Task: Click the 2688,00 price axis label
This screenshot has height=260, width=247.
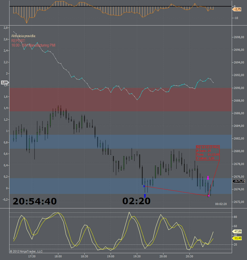Action: point(239,101)
